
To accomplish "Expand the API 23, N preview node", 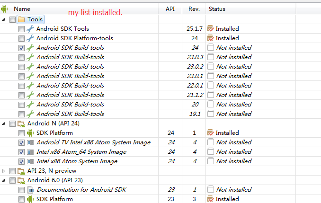I will click(3, 171).
